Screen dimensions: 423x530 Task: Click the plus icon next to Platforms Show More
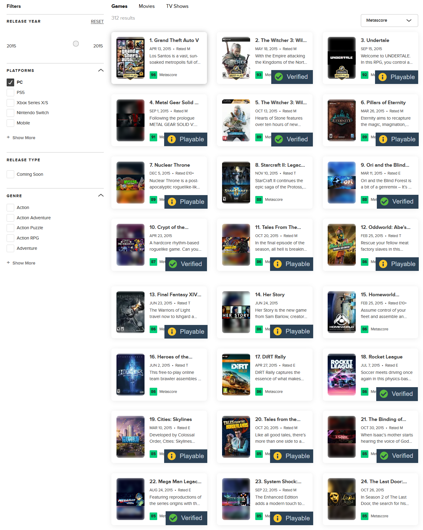tap(8, 137)
